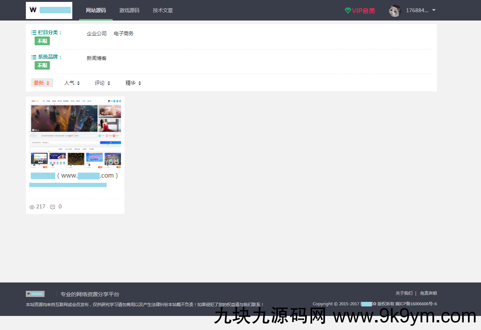
Task: Click the eye view-count icon on the card
Action: (x=32, y=207)
